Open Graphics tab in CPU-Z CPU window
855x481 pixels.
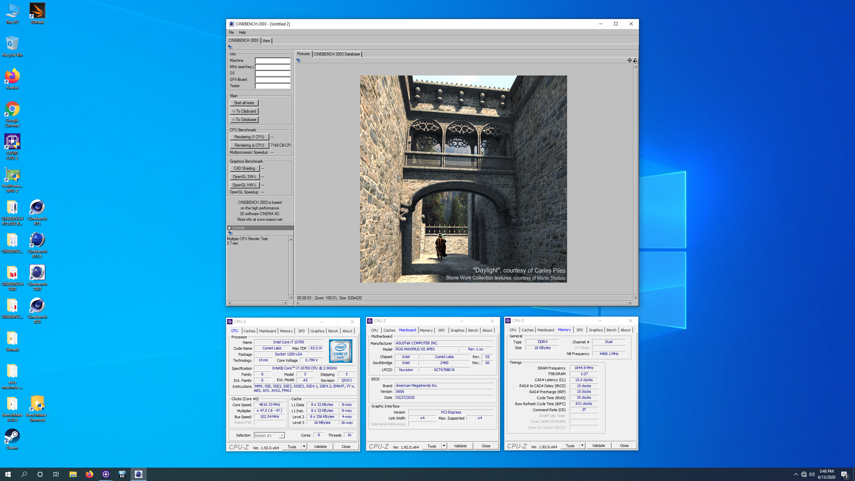317,331
